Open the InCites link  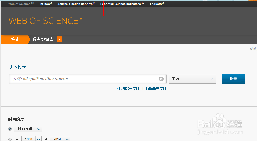click(x=46, y=4)
